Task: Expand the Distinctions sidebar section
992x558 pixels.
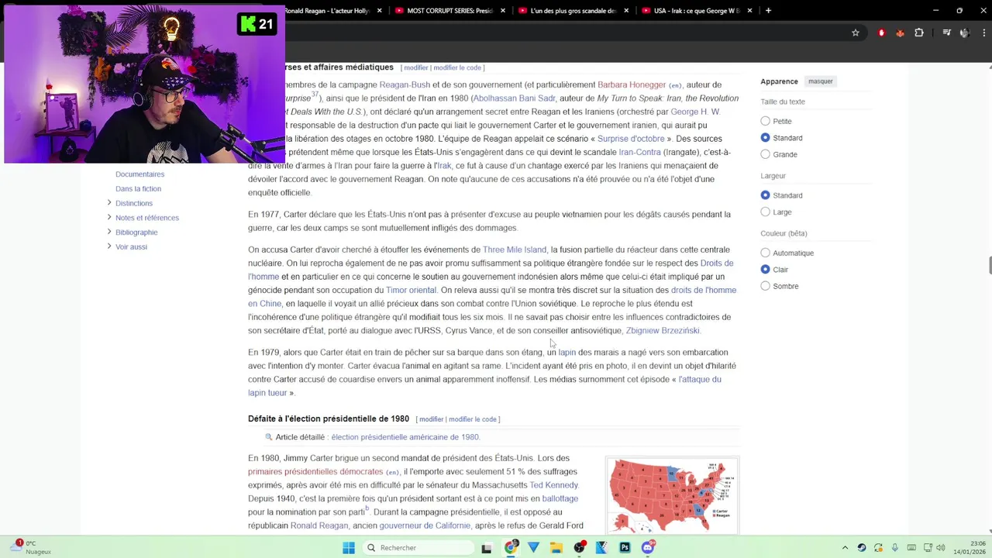Action: (108, 203)
